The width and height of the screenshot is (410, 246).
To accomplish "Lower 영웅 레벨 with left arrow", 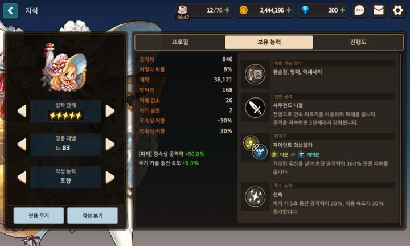I will point(22,144).
